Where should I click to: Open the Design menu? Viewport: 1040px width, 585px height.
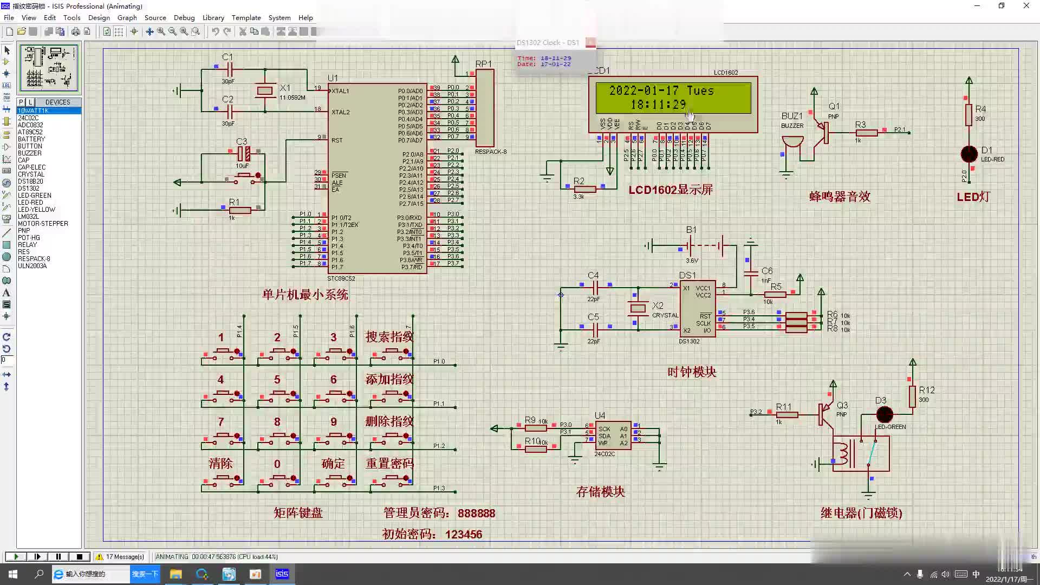click(x=99, y=17)
